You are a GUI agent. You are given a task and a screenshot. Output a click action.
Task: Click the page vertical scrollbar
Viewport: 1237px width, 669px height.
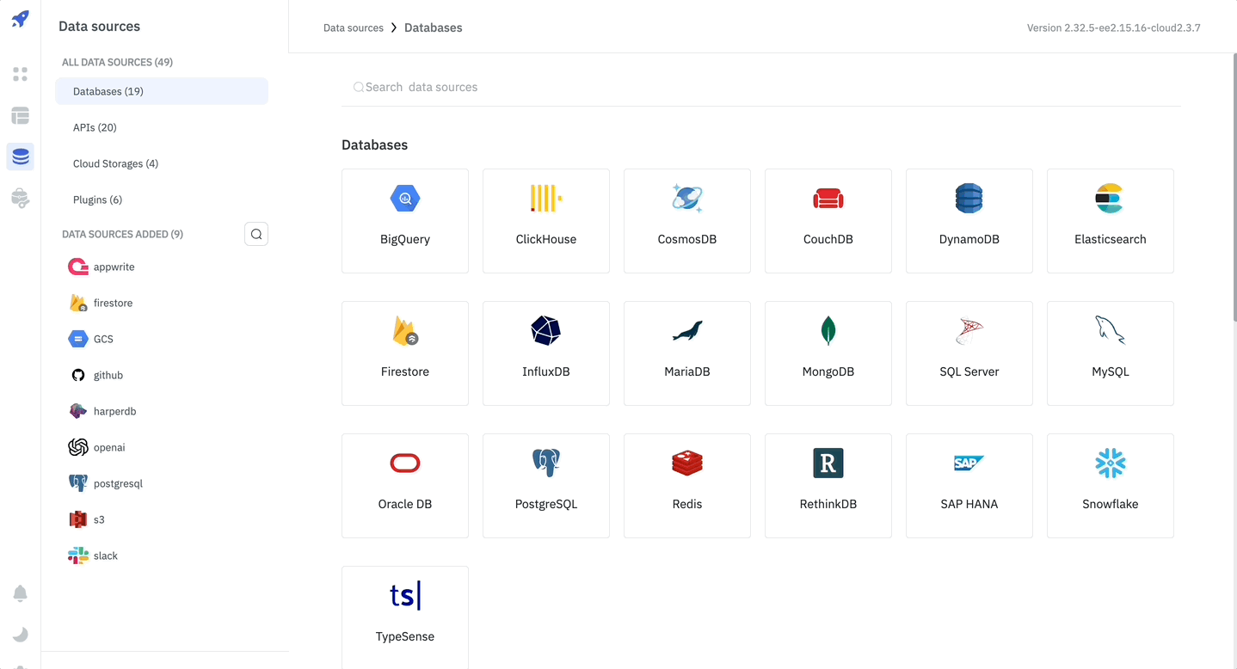(x=1234, y=172)
